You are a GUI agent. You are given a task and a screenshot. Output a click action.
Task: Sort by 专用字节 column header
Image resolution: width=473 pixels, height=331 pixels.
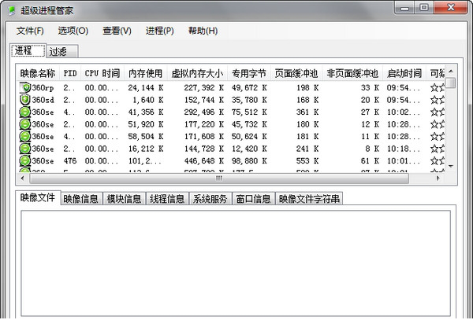(x=249, y=73)
